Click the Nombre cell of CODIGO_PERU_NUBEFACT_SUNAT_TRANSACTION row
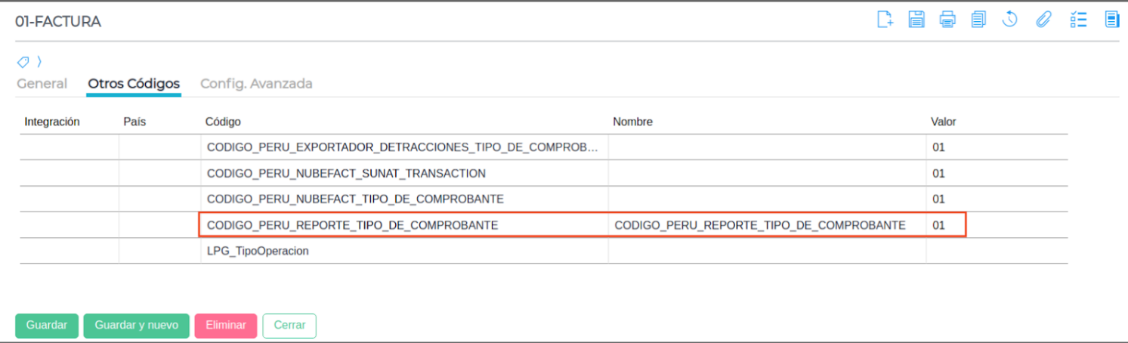1128x343 pixels. [767, 173]
